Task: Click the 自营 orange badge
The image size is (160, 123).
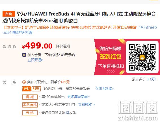Action: click(x=9, y=14)
